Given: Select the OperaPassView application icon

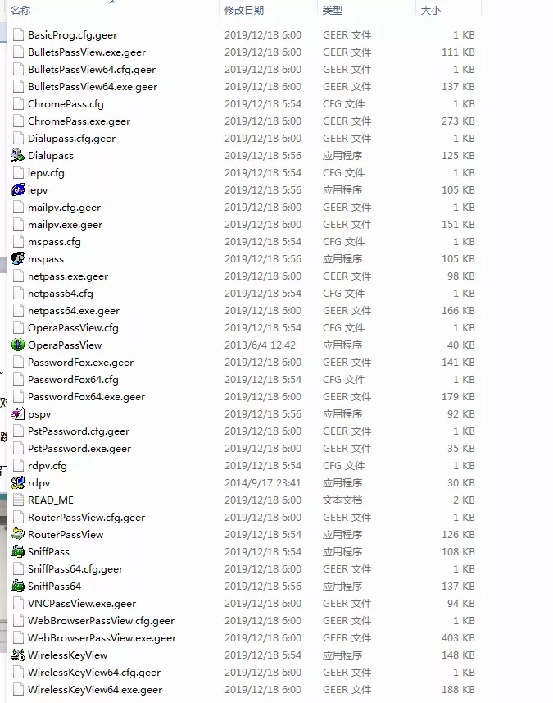Looking at the screenshot, I should pyautogui.click(x=18, y=345).
